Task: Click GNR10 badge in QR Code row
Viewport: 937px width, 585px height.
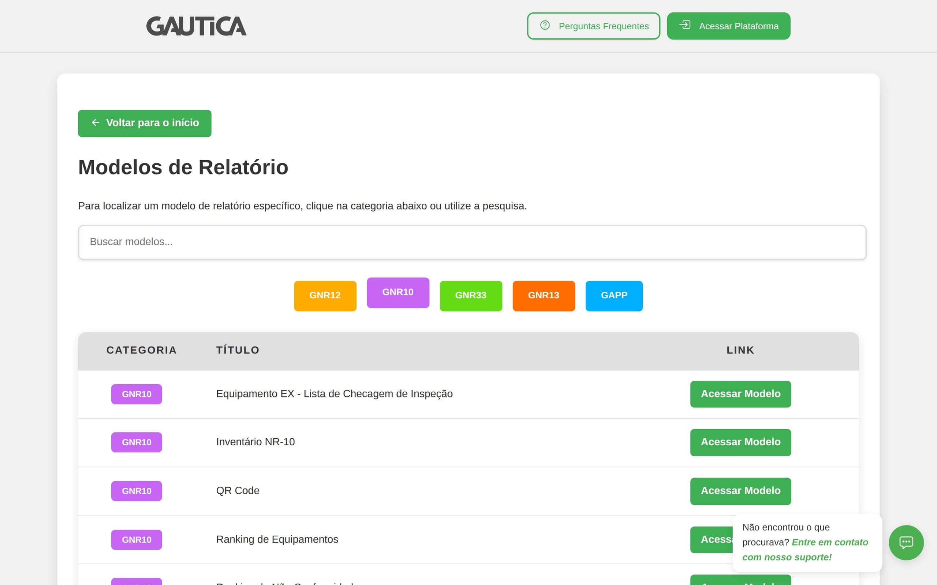Action: [136, 491]
